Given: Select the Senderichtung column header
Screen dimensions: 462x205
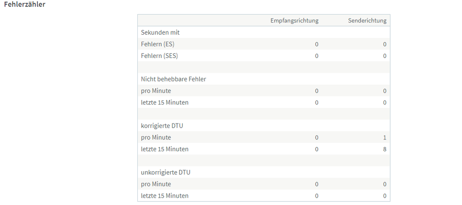Looking at the screenshot, I should pos(367,20).
